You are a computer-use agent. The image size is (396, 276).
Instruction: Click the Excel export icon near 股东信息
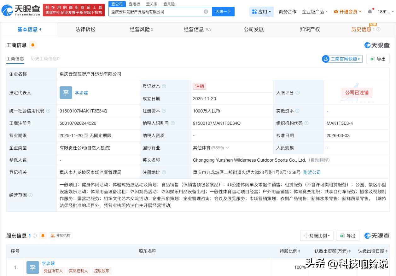(342, 235)
